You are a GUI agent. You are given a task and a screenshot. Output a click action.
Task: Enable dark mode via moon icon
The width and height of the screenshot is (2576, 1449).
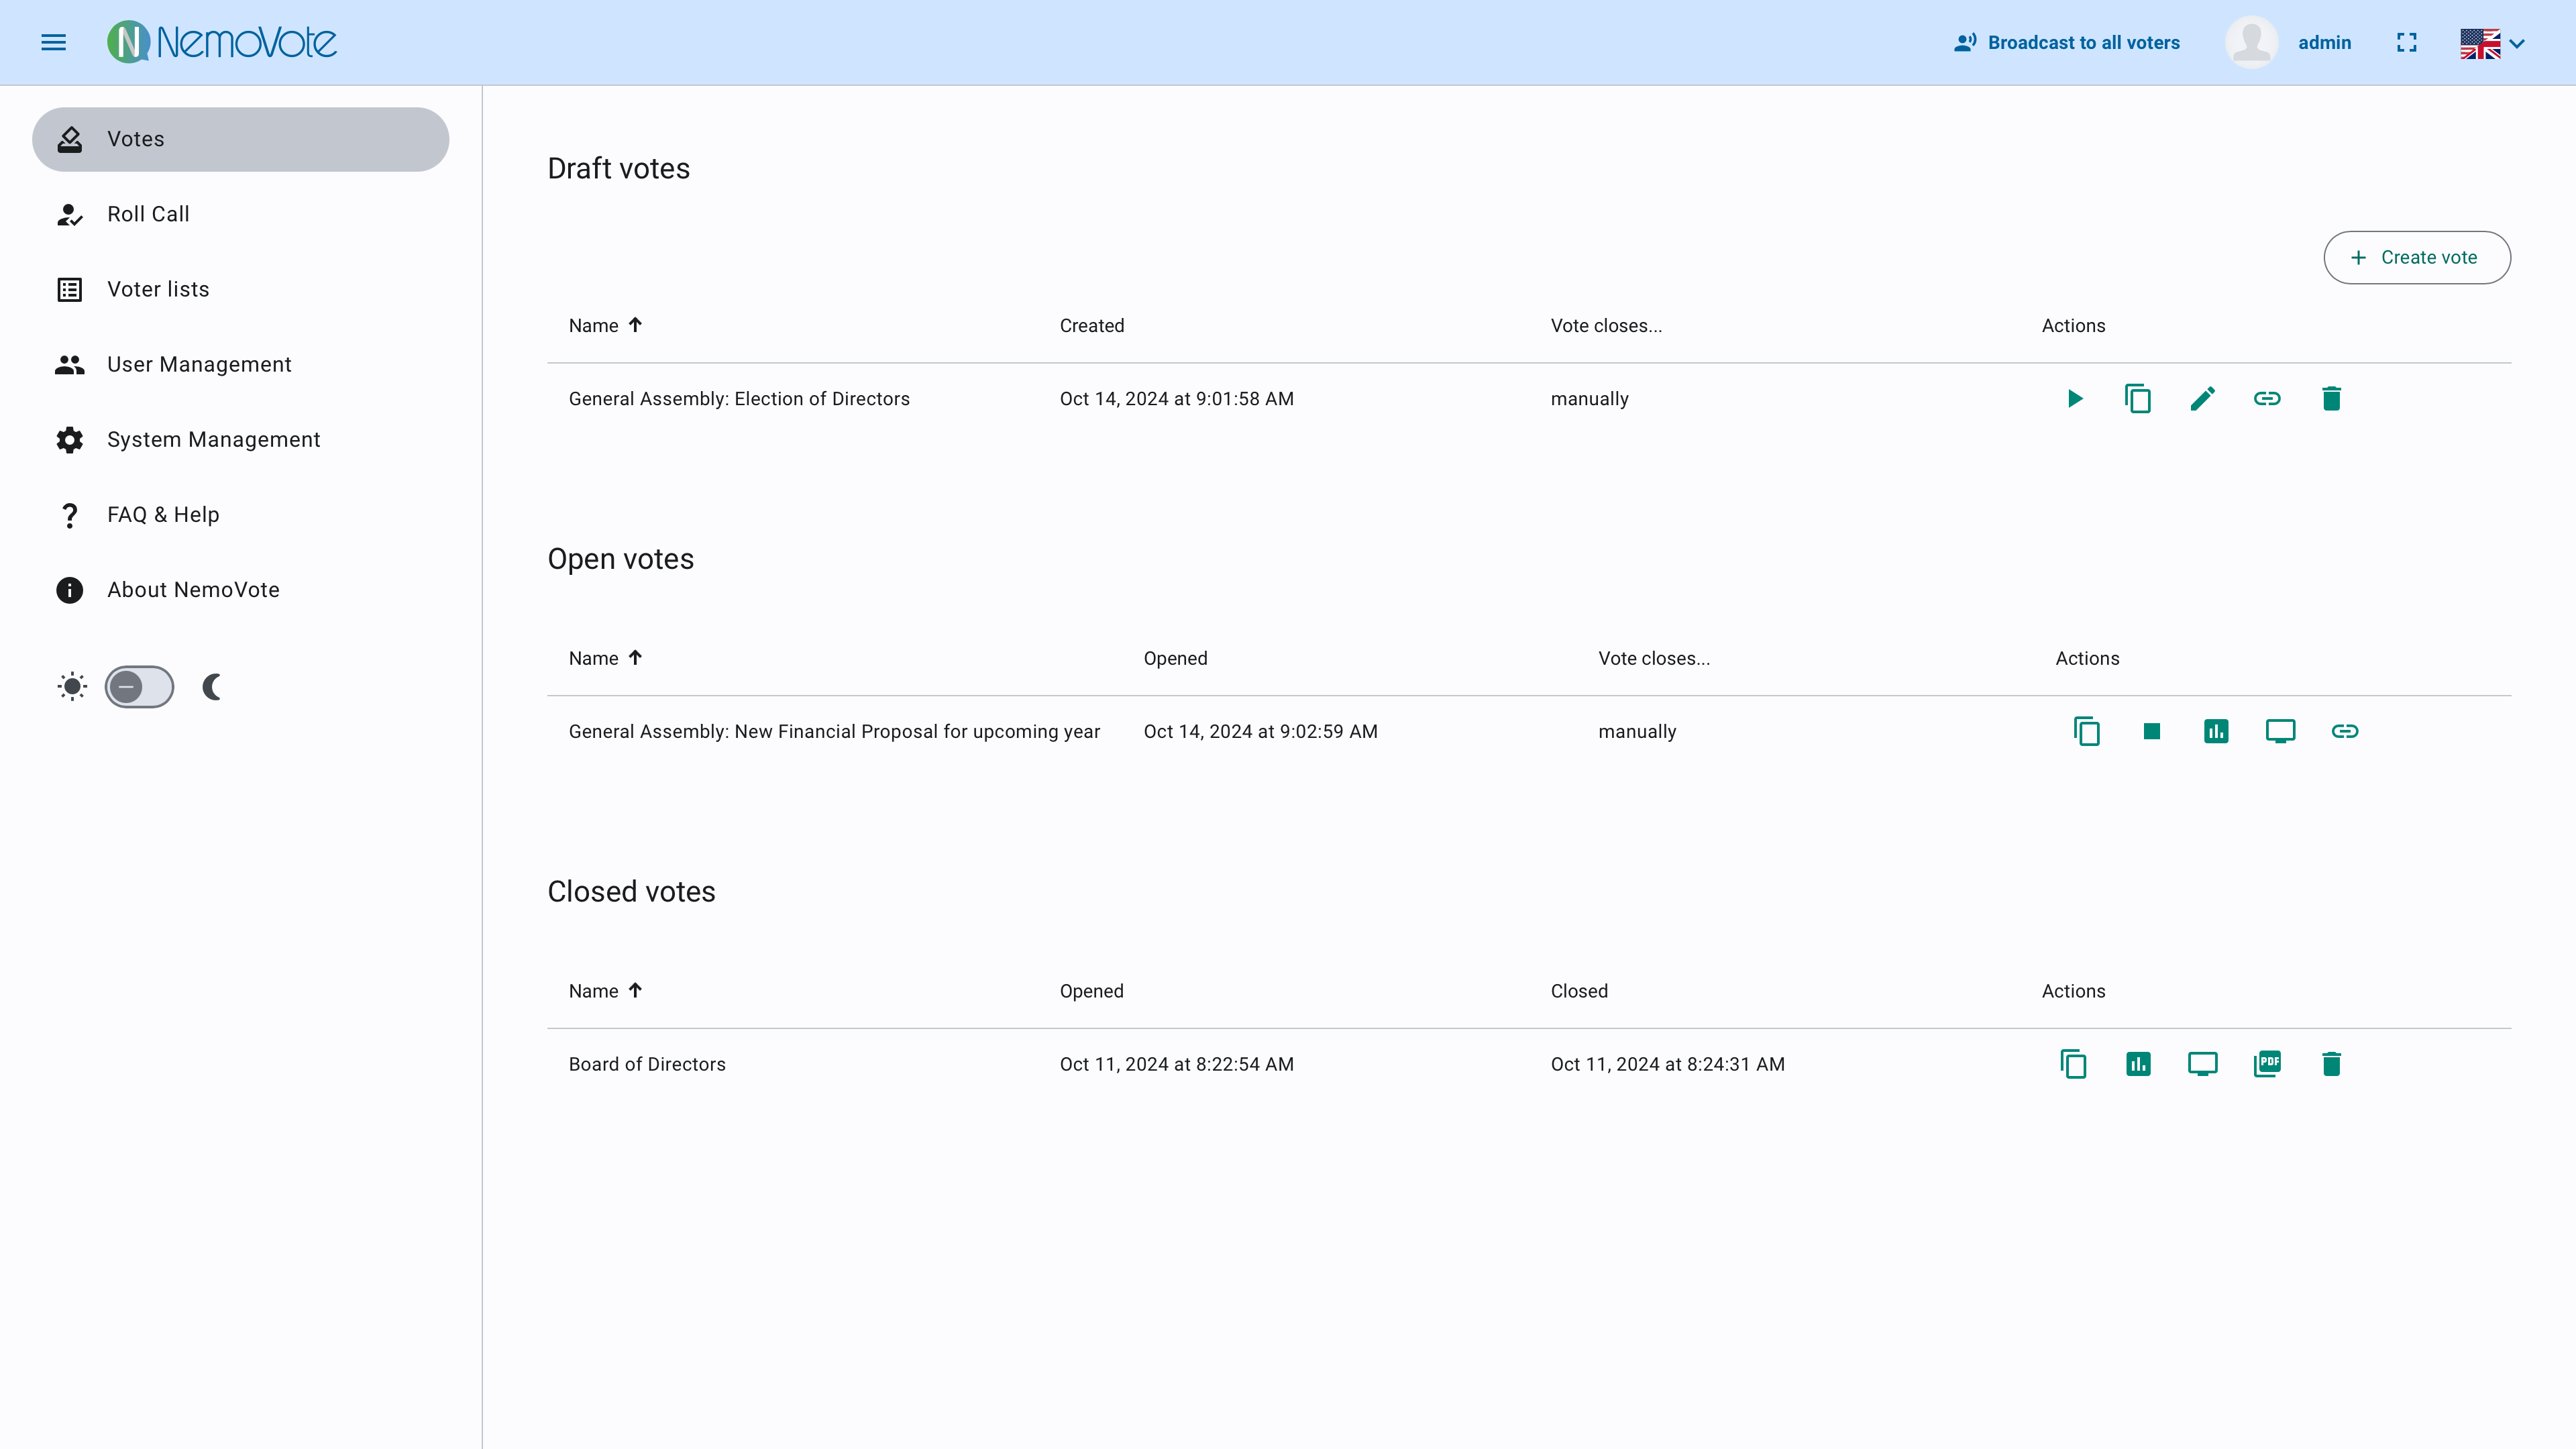(x=213, y=687)
